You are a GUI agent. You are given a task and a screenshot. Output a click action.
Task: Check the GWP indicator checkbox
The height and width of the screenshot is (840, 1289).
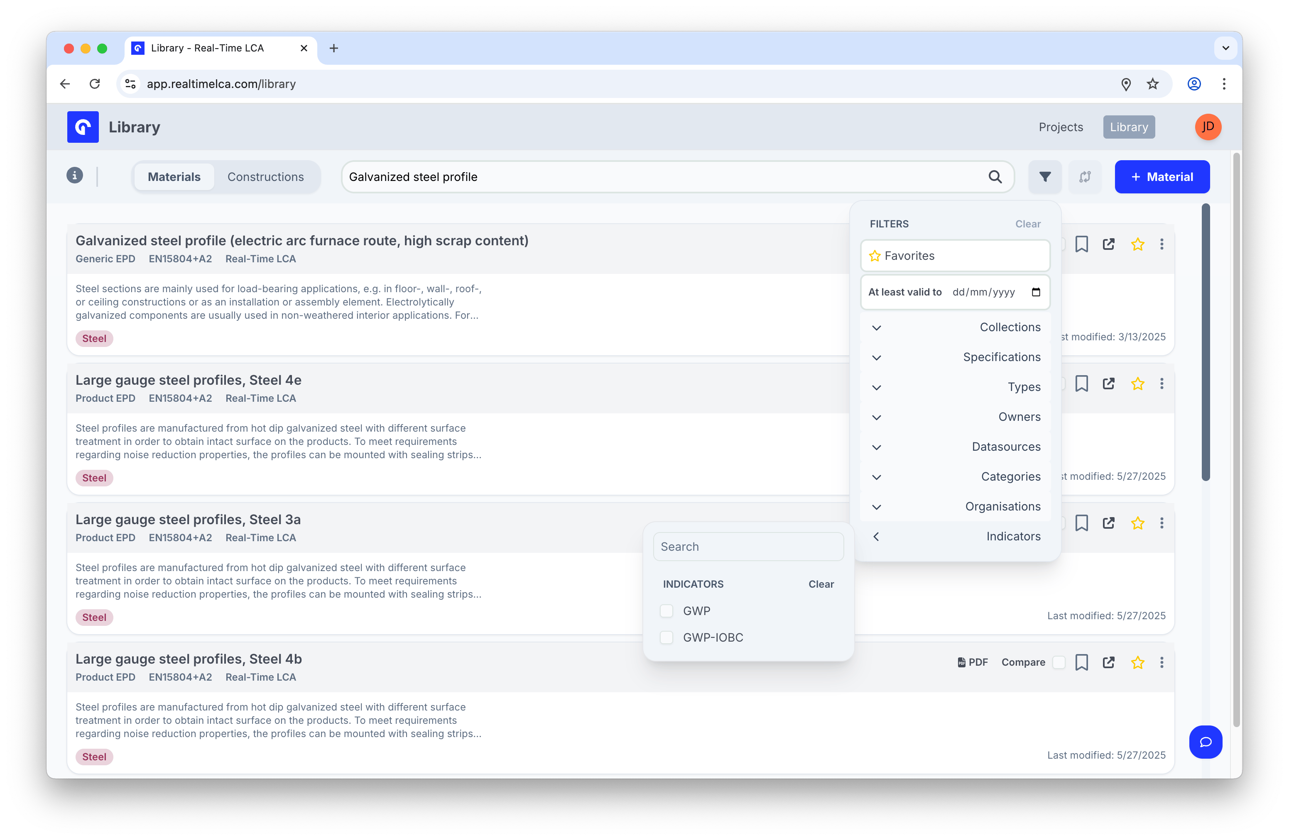pyautogui.click(x=666, y=611)
